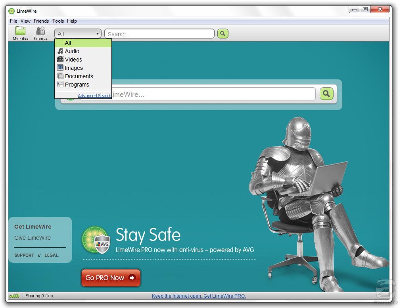Screen dimensions: 401x308
Task: Choose All in the category list
Action: click(x=83, y=43)
